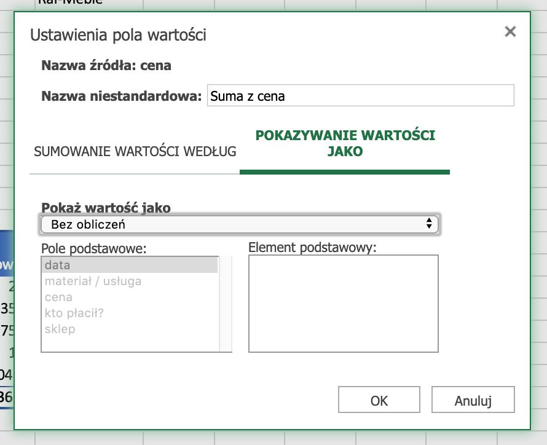Image resolution: width=547 pixels, height=445 pixels.
Task: Click inside Element podstawowy list box
Action: (344, 304)
